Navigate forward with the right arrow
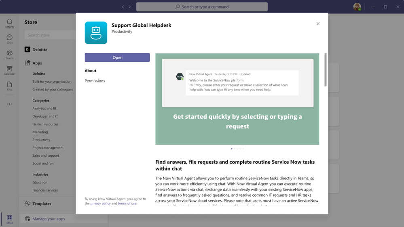404x227 pixels. click(129, 7)
